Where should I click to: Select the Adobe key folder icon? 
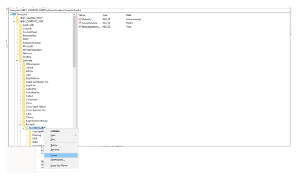point(23,68)
